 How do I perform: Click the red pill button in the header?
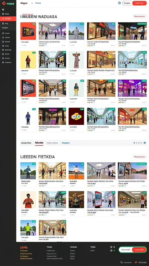pos(139,3)
